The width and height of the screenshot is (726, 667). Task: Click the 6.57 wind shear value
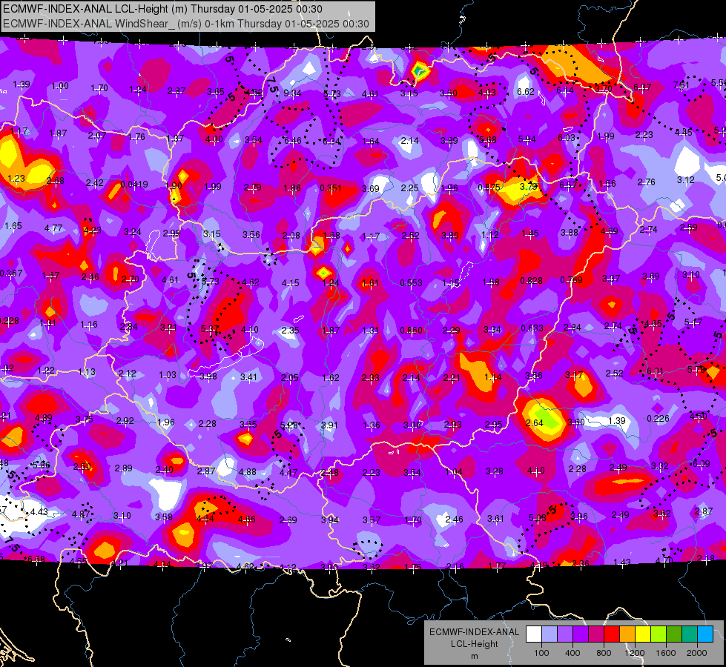[568, 185]
